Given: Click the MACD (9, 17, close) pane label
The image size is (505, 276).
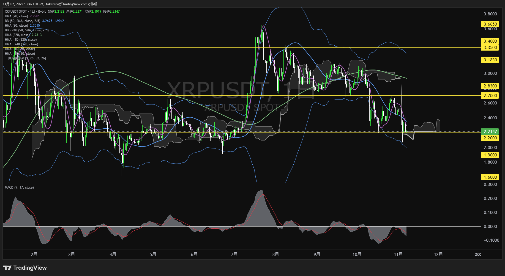Looking at the screenshot, I should [x=19, y=187].
